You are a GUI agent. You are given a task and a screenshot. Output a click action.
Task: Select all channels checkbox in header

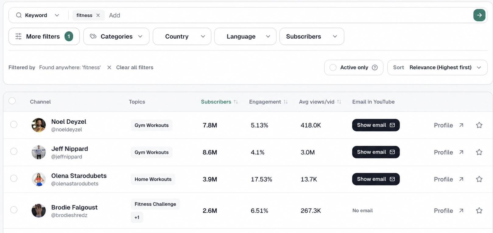coord(12,101)
